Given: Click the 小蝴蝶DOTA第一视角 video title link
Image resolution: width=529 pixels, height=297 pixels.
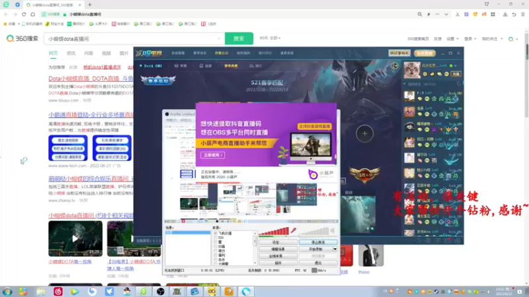Looking at the screenshot, I should 70,261.
